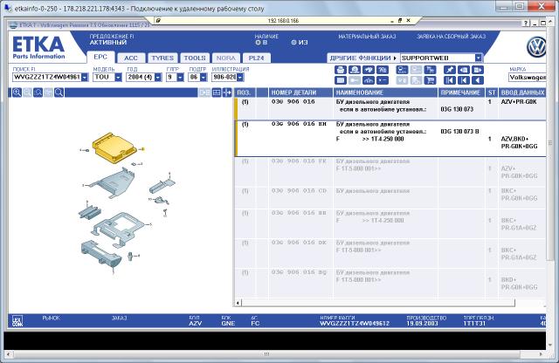This screenshot has height=363, width=559.
Task: Click the left-pointing tag icon beside the pin
Action: tap(464, 70)
